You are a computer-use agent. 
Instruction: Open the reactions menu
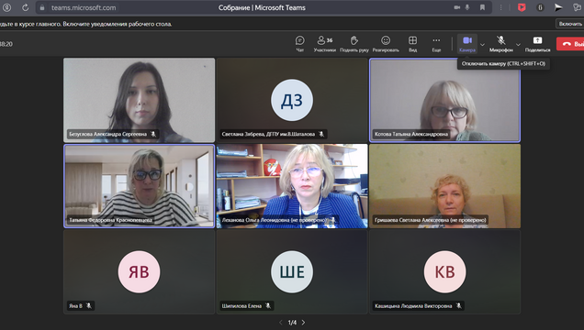(x=386, y=44)
